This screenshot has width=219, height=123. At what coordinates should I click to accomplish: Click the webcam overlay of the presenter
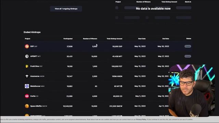(191, 91)
